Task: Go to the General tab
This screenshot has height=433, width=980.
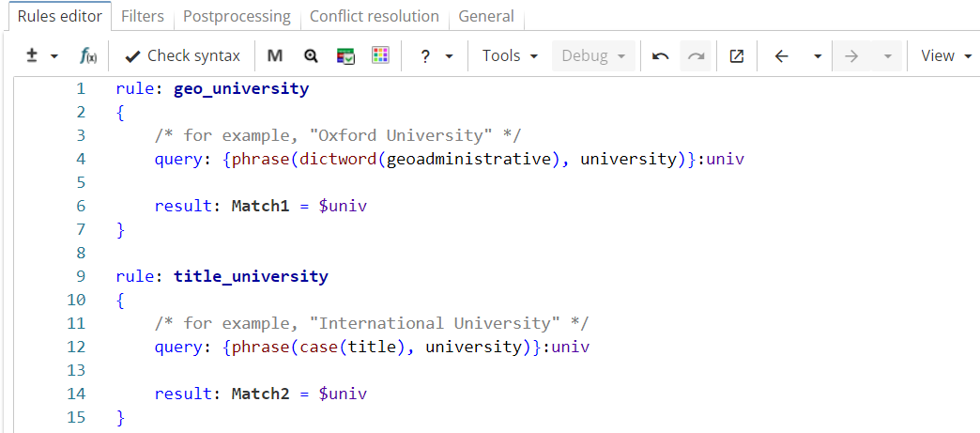Action: pyautogui.click(x=486, y=16)
